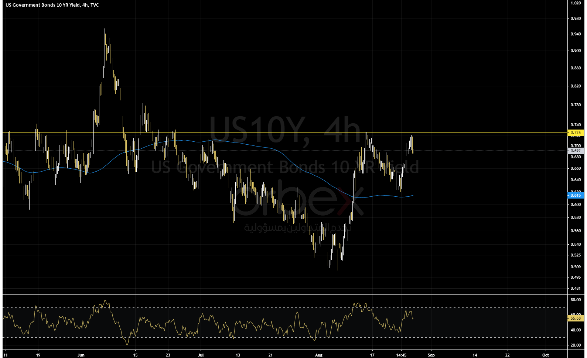Click the 0.692 current price label
Viewport: 587px width, 358px height.
(575, 151)
